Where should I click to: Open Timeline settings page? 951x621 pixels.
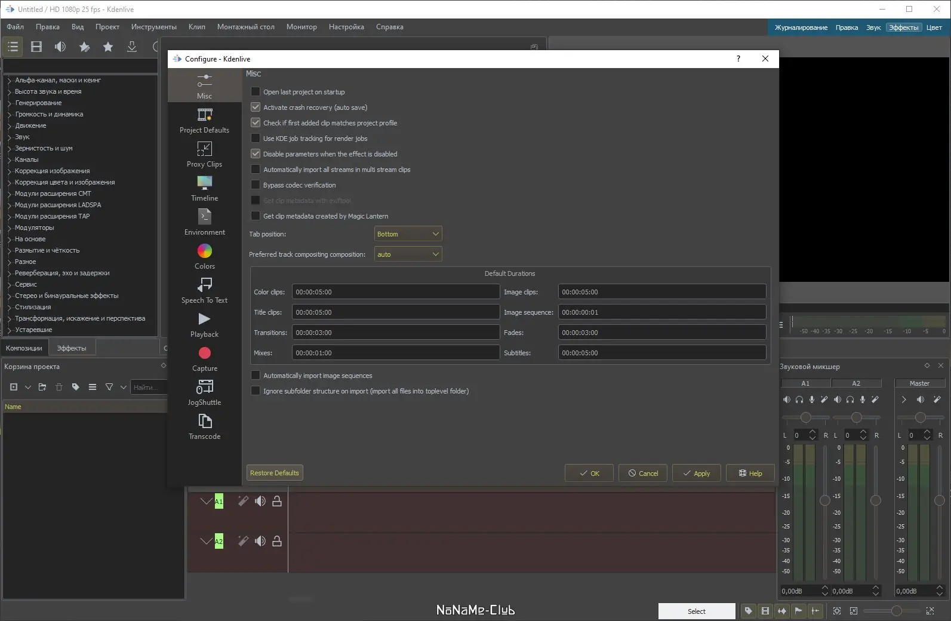point(204,188)
